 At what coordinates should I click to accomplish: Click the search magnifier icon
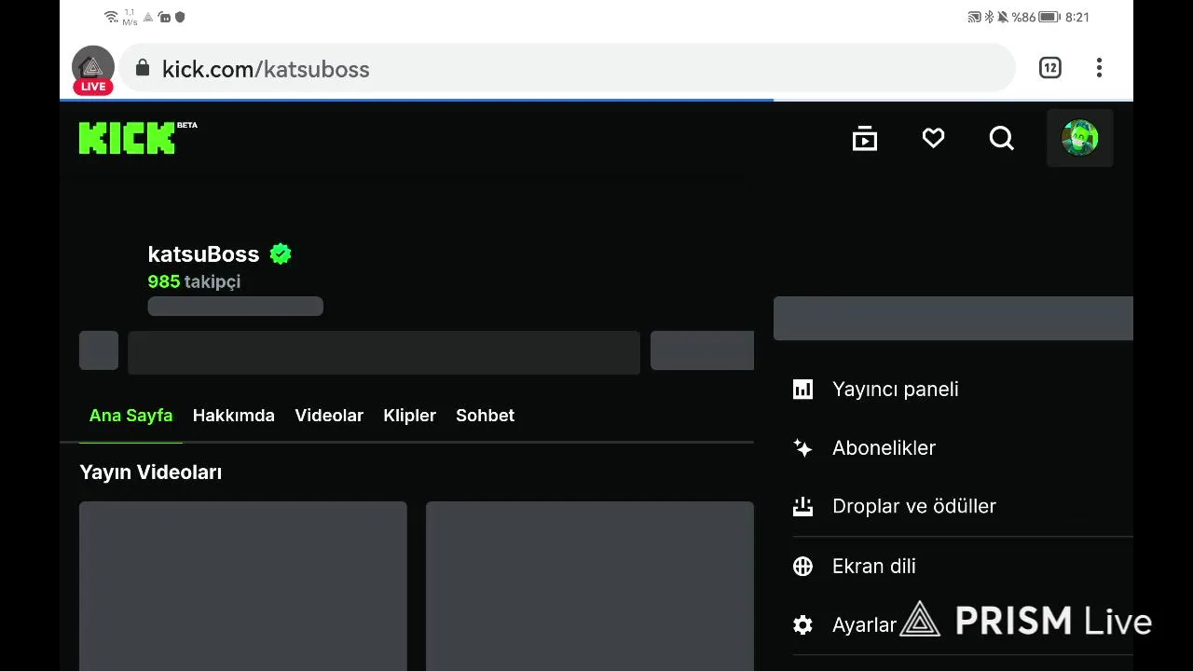[1002, 139]
